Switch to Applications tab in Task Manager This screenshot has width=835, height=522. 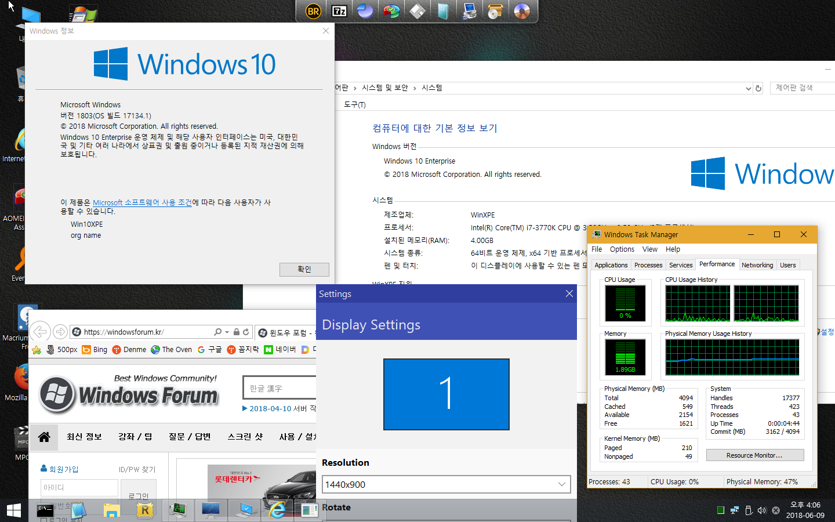[x=611, y=265]
